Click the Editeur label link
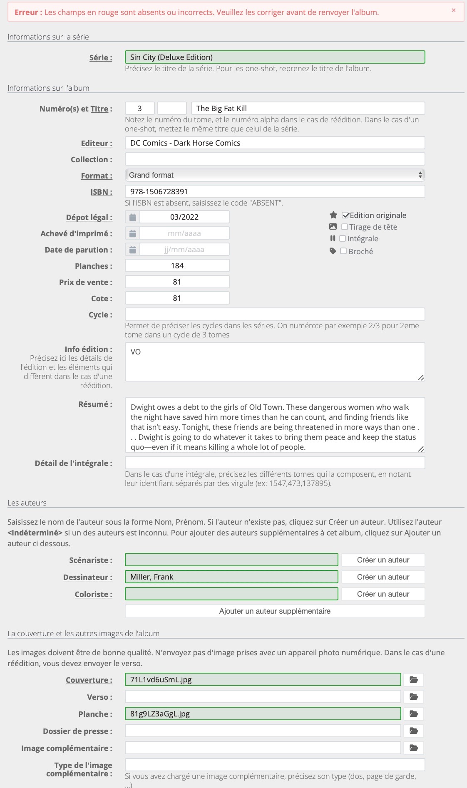Viewport: 467px width, 788px height. click(96, 144)
